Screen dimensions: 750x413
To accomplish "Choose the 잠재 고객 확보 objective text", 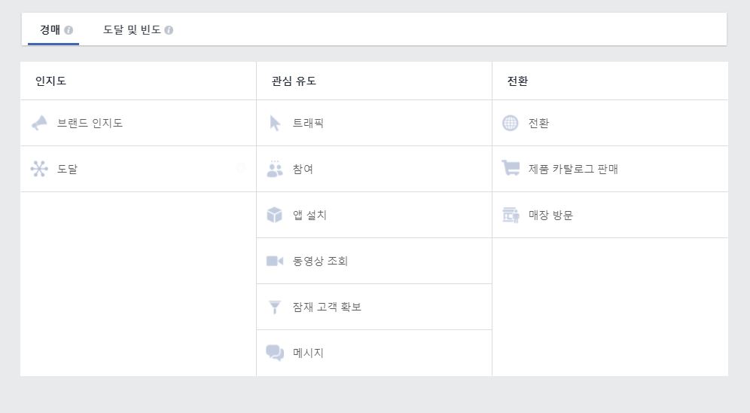I will (x=327, y=307).
